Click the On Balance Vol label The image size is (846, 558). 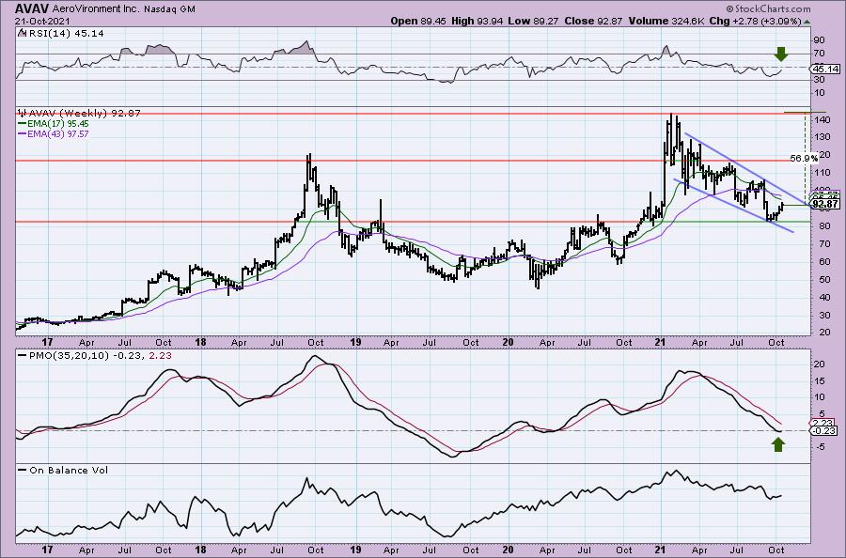(69, 470)
